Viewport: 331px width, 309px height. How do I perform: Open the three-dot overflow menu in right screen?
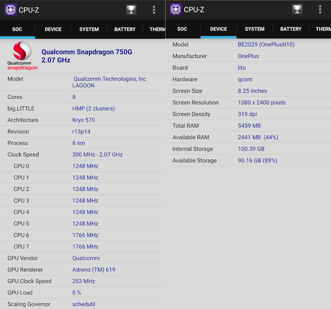click(x=320, y=10)
